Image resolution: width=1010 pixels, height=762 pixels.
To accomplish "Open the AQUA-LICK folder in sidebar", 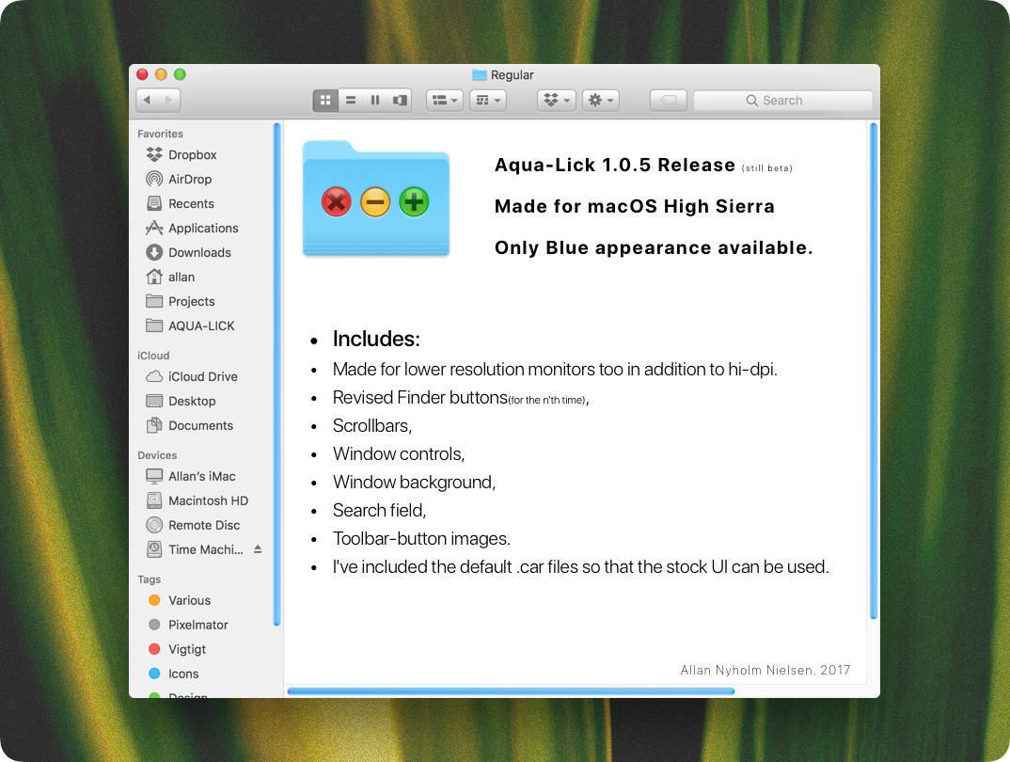I will (x=205, y=325).
